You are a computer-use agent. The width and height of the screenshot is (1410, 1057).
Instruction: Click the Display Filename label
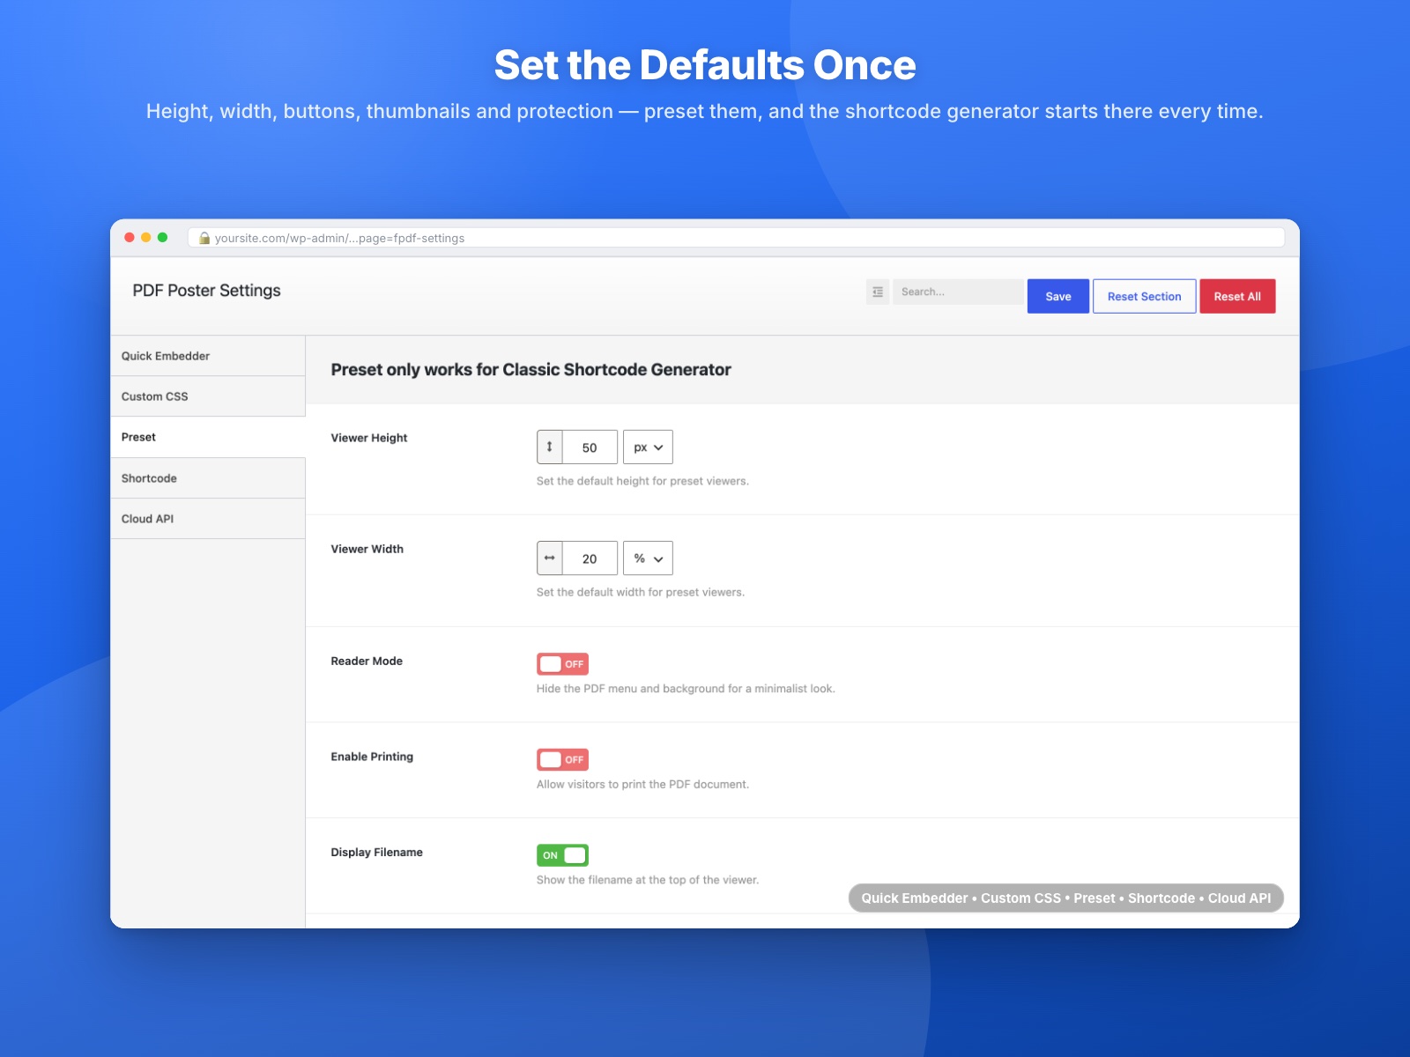(376, 852)
